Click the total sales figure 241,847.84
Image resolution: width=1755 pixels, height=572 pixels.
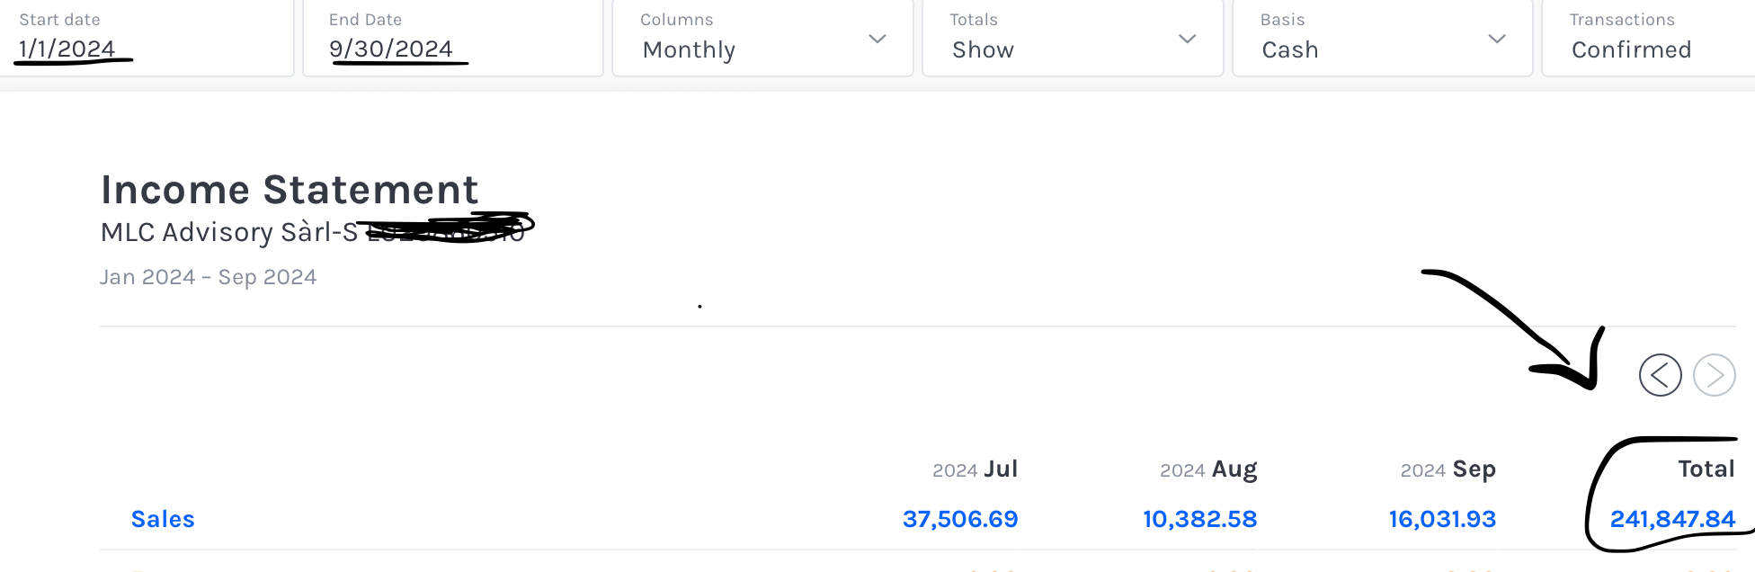tap(1672, 519)
